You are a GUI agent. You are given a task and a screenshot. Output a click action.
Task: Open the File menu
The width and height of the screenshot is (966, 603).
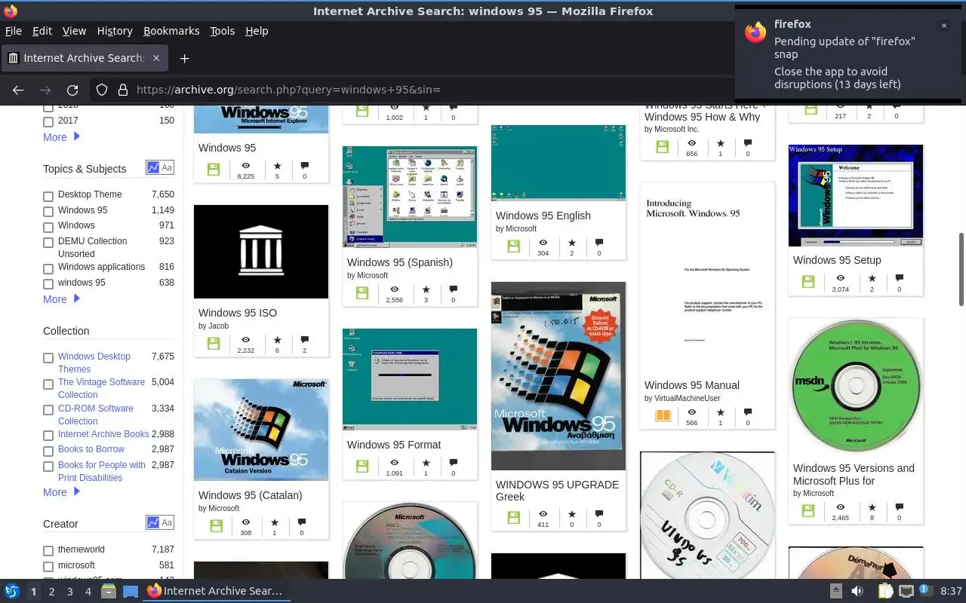click(x=14, y=31)
